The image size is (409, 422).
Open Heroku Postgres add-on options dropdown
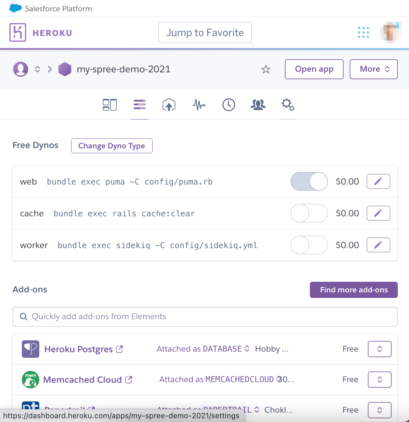click(x=380, y=349)
